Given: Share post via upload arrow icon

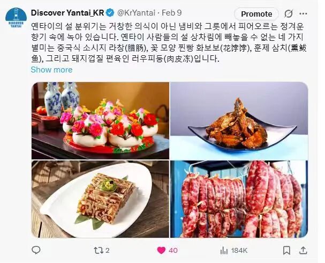Looking at the screenshot, I should click(x=303, y=250).
